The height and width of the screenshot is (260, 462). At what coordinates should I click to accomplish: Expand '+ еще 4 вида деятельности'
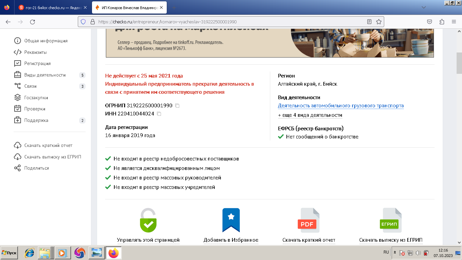click(x=310, y=115)
